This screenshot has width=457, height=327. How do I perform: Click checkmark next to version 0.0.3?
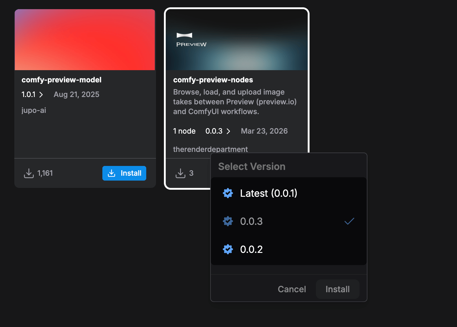(x=349, y=221)
